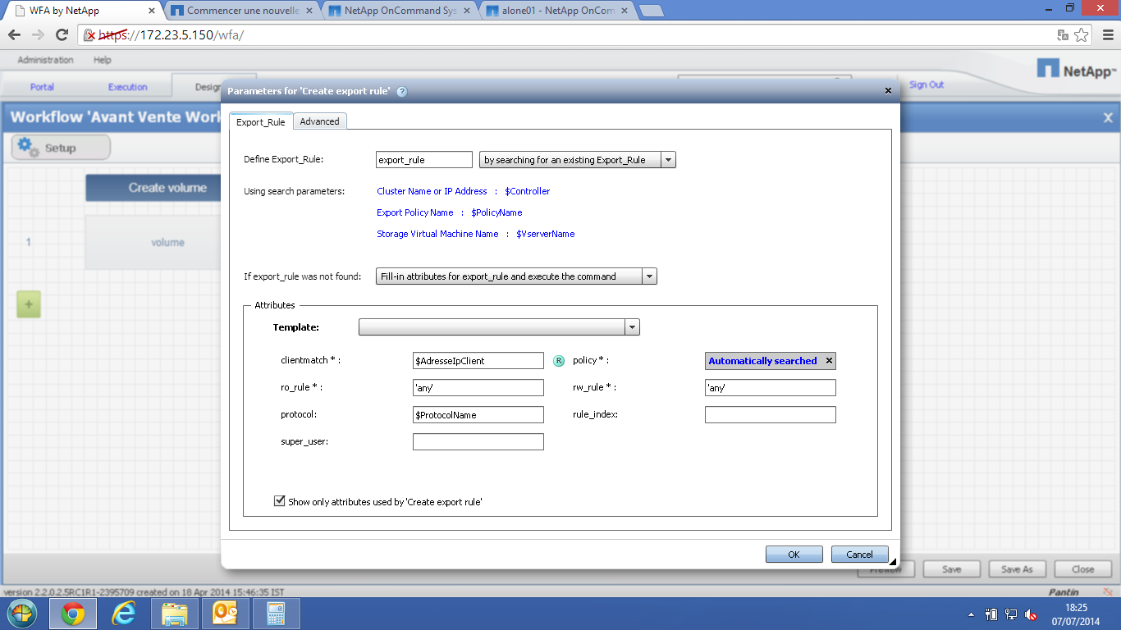Switch to 'Commencer une nouvelle' browser tab
The image size is (1121, 630).
[x=242, y=11]
